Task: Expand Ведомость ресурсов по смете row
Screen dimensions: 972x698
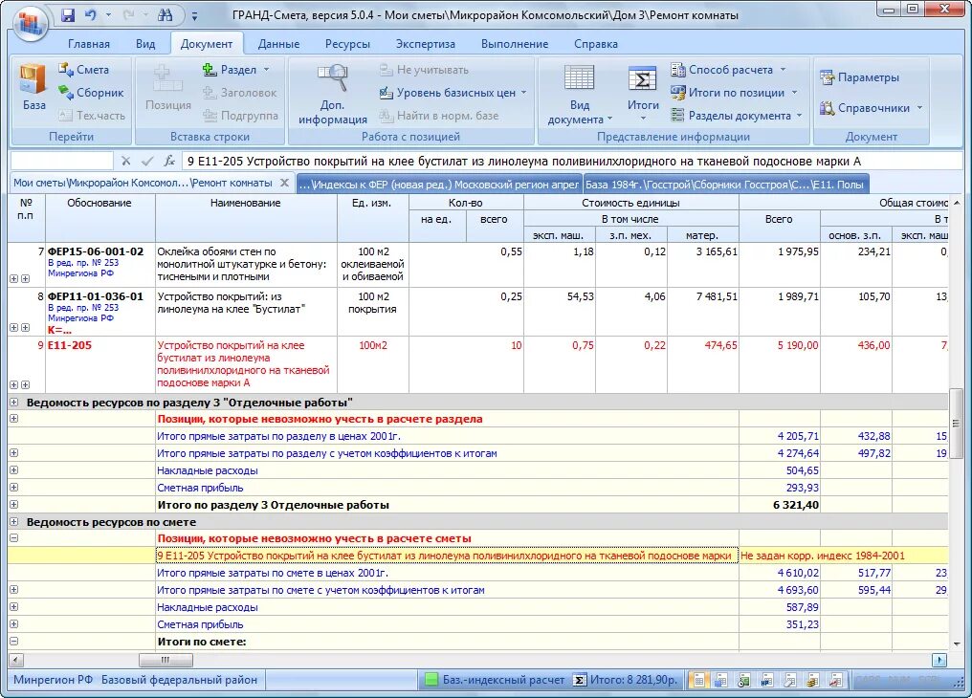Action: [13, 521]
